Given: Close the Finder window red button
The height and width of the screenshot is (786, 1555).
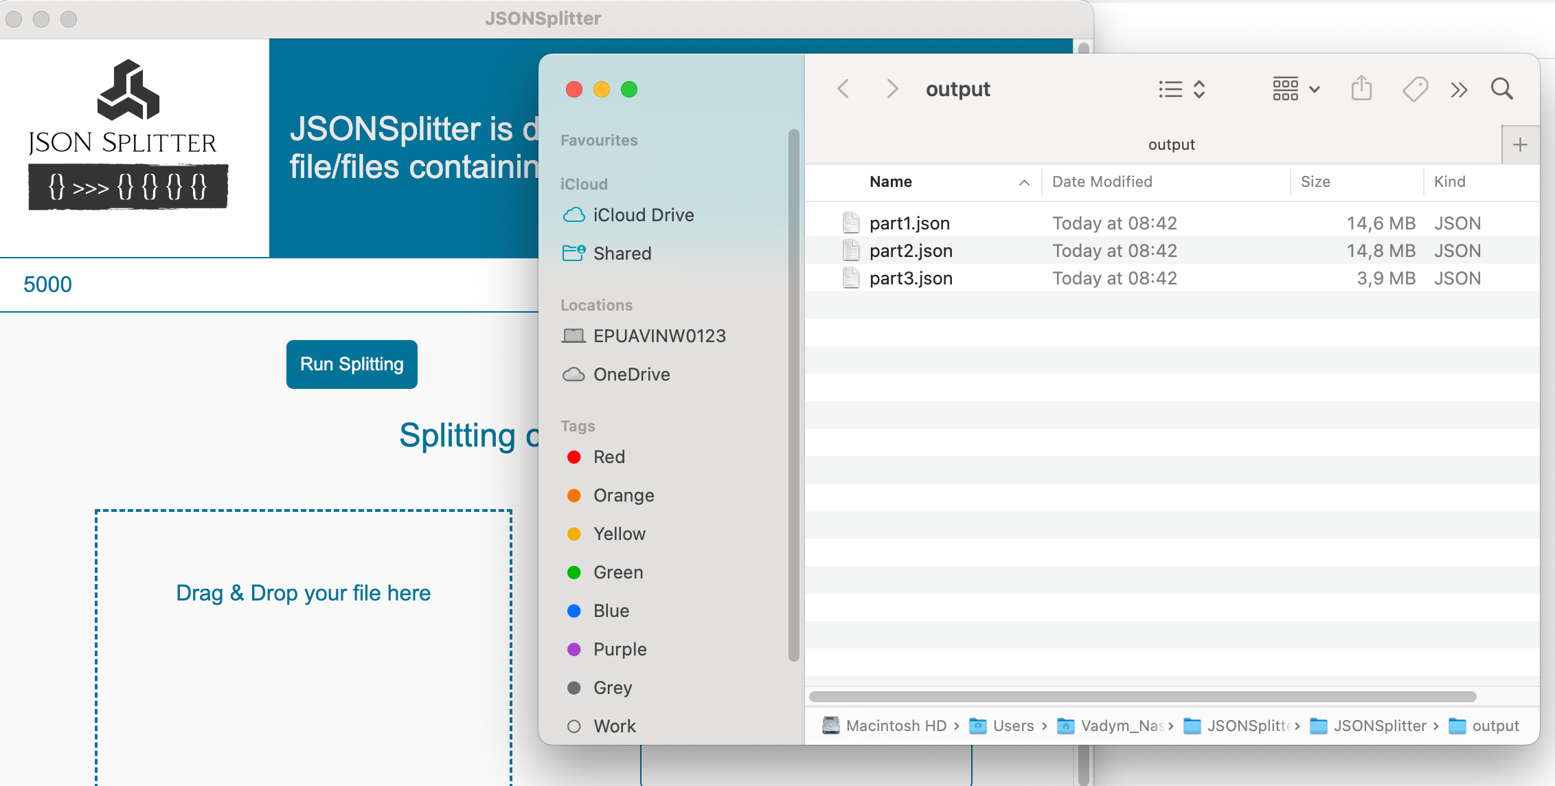Looking at the screenshot, I should (574, 89).
